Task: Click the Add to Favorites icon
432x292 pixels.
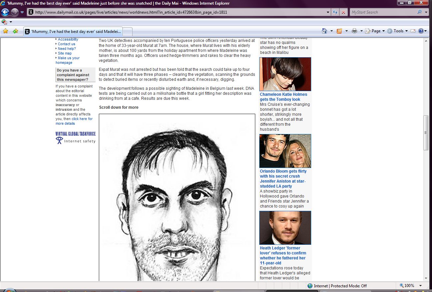Action: pos(15,31)
